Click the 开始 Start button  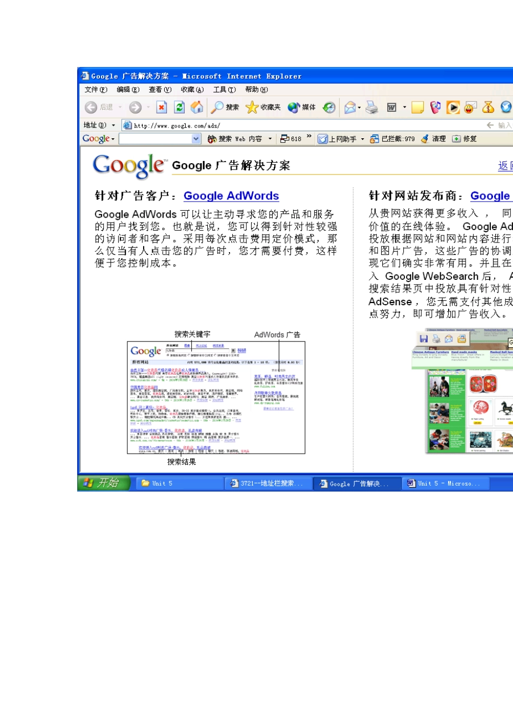104,483
